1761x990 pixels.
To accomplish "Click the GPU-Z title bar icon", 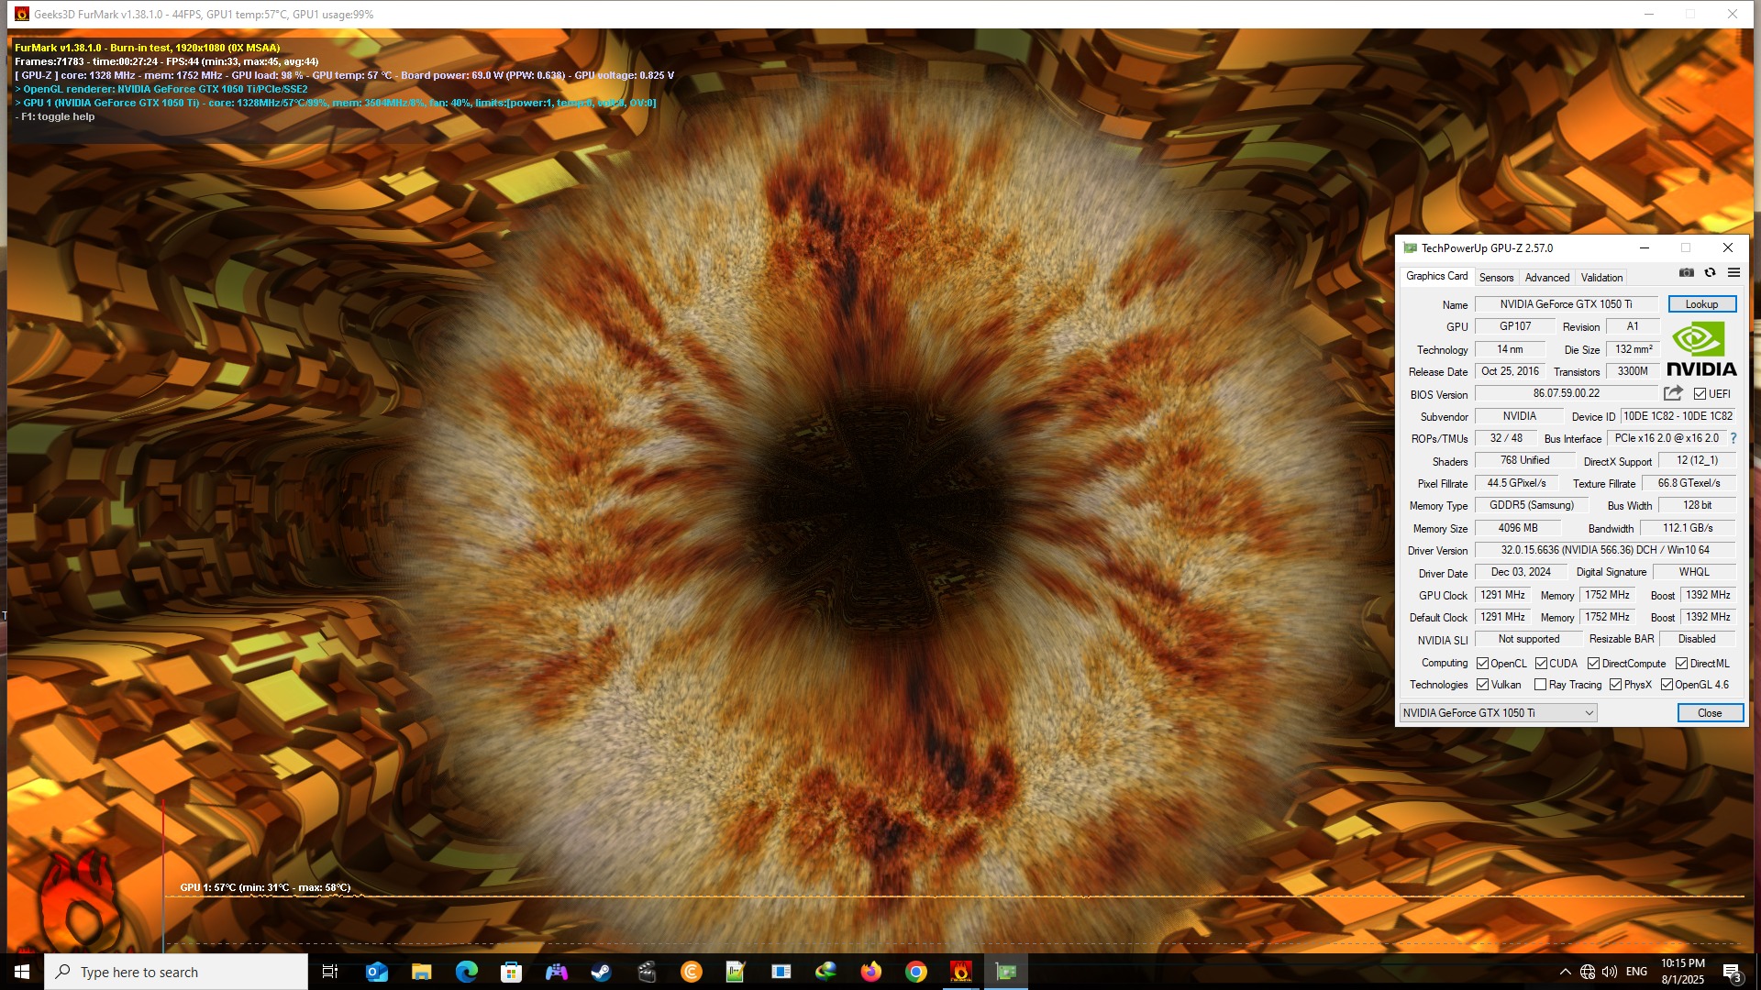I will coord(1410,248).
